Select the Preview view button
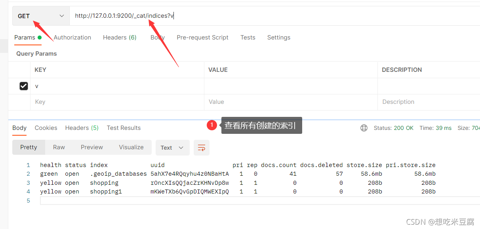This screenshot has height=229, width=480. (92, 147)
